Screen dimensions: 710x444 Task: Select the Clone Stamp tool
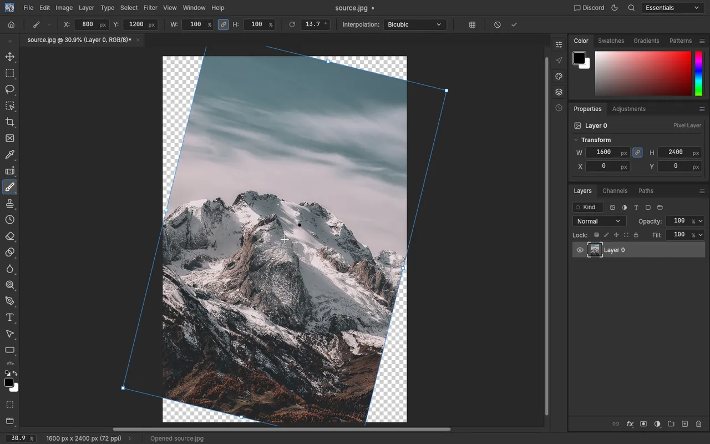[10, 204]
